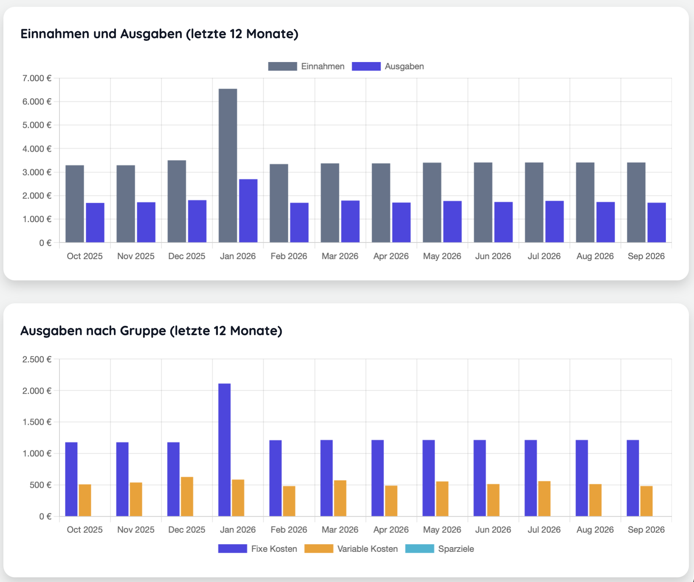Click the Jan 2026 Fixe Kosten bar
This screenshot has height=582, width=694.
click(x=225, y=450)
